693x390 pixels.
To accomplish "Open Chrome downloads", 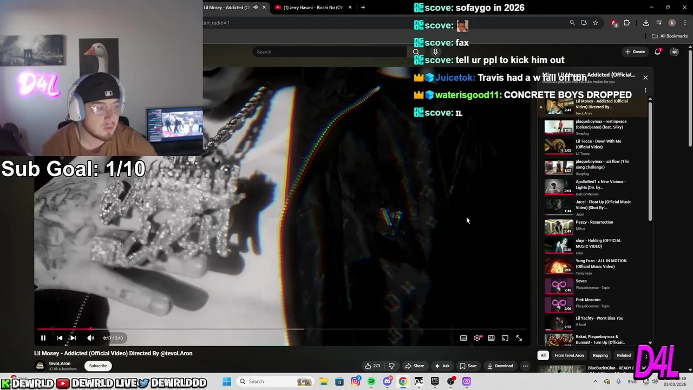I will tap(646, 23).
